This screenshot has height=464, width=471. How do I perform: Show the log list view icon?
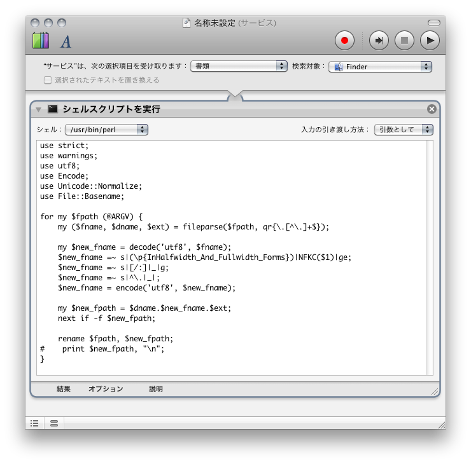(34, 423)
